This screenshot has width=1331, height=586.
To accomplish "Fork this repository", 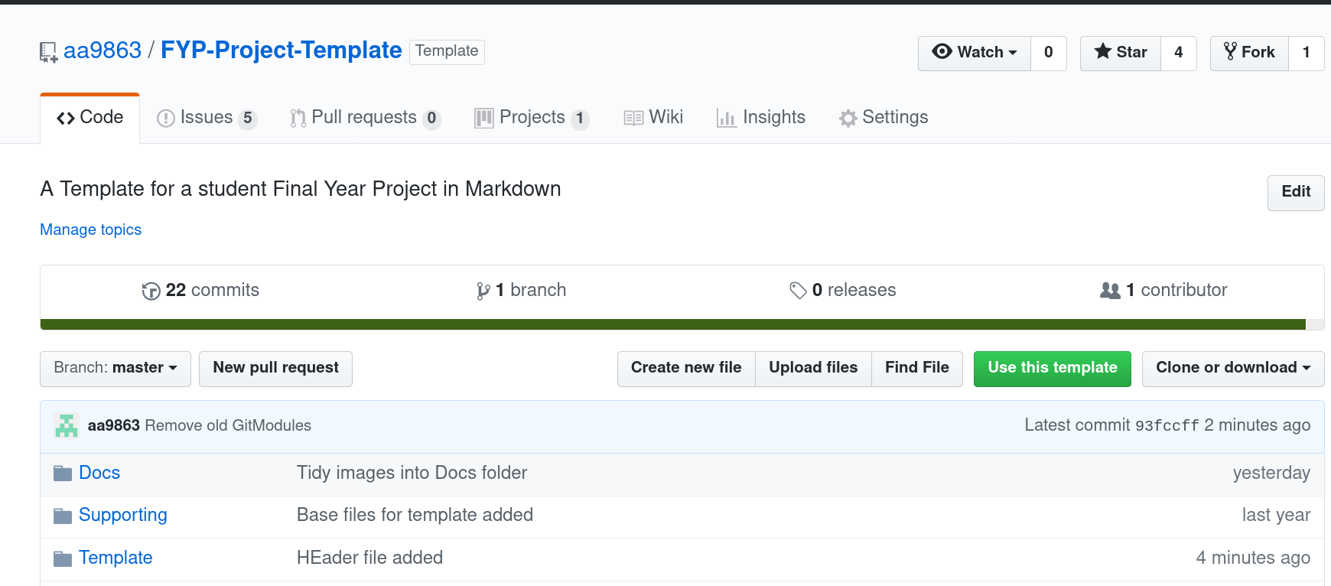I will (1249, 53).
